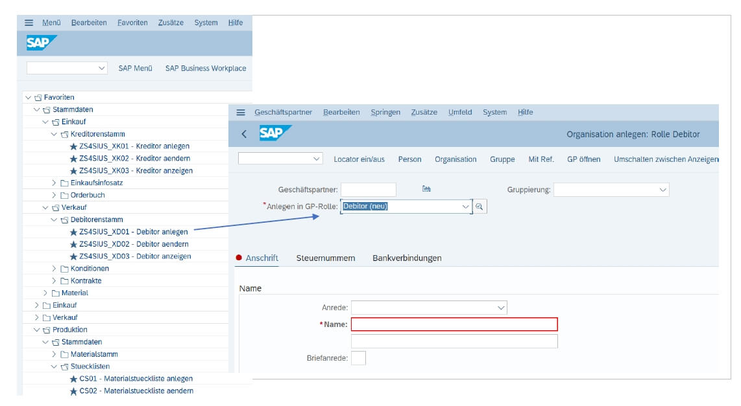Click the Person button
741x406 pixels.
[409, 159]
